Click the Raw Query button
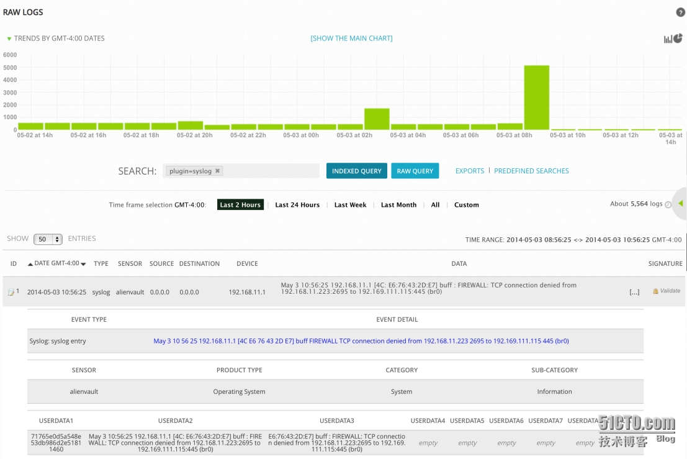The width and height of the screenshot is (687, 459). tap(415, 171)
